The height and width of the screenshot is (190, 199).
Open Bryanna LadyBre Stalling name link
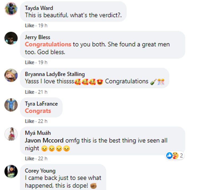[55, 74]
